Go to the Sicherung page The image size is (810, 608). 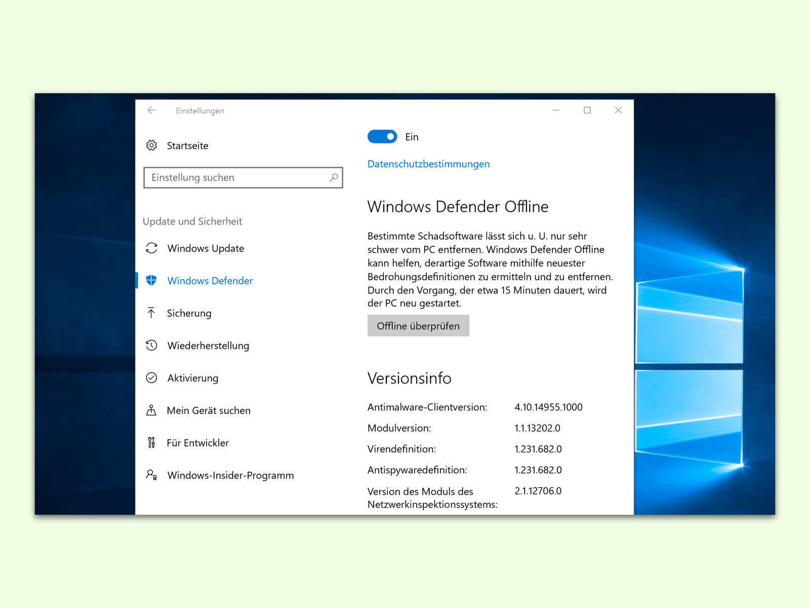(x=189, y=313)
